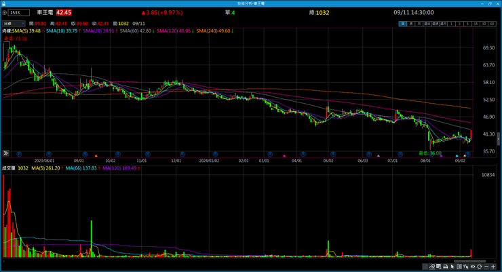
Task: Select the daily (日) timeframe button
Action: (403, 24)
